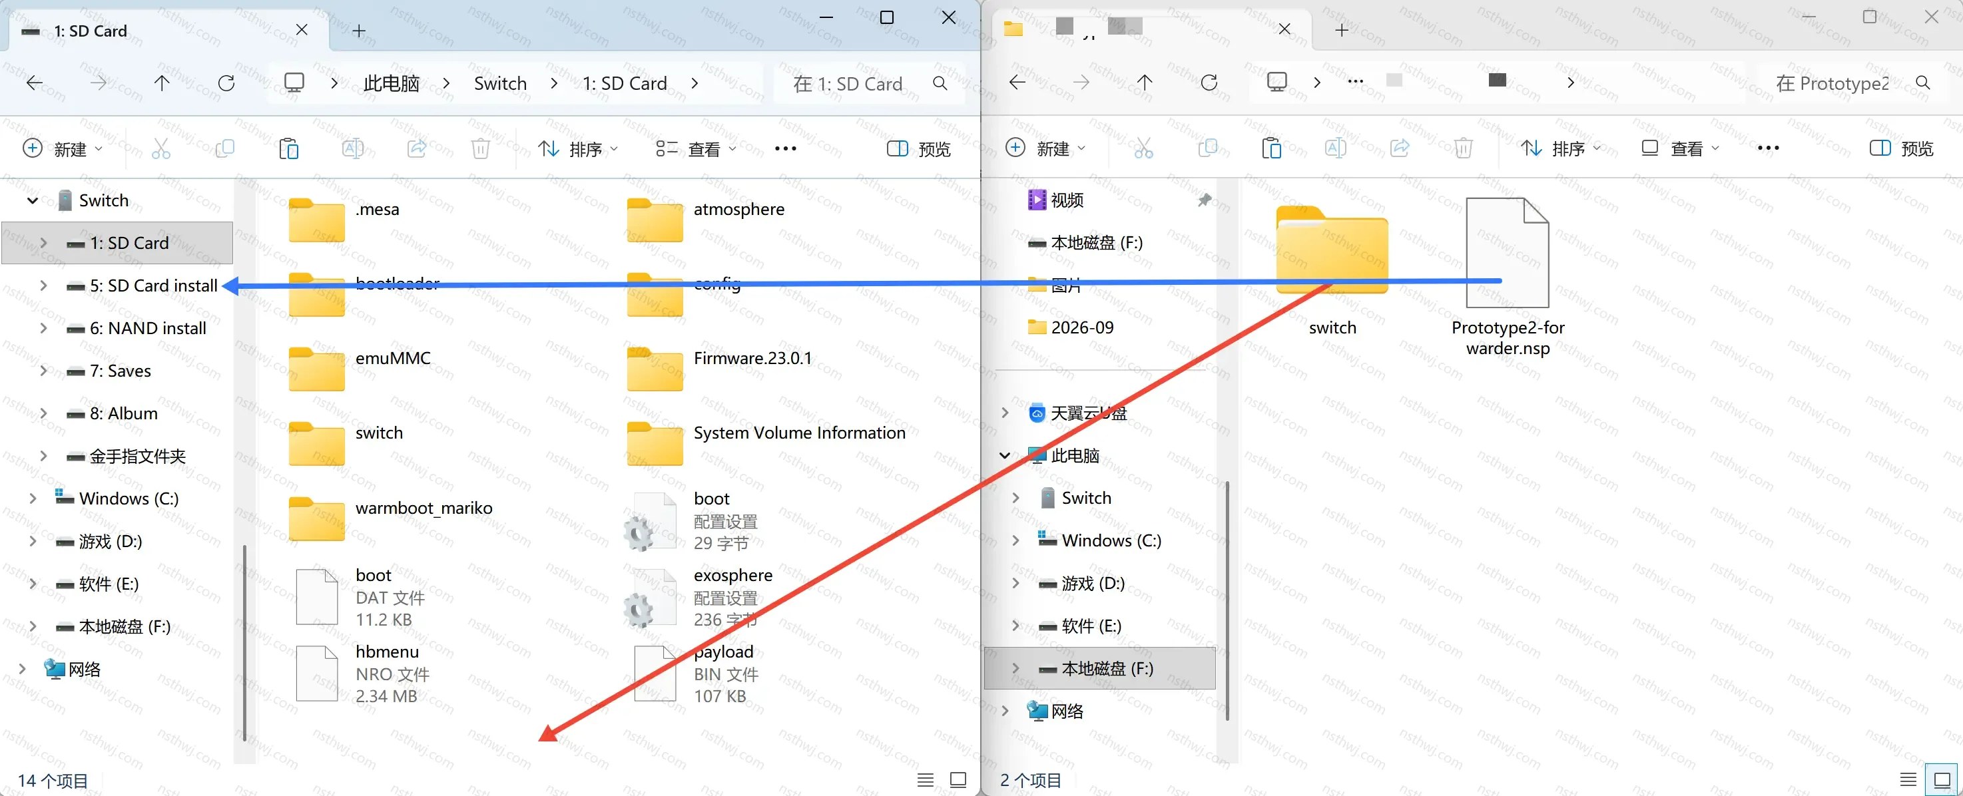The image size is (1963, 796).
Task: Collapse the Switch tree node in left sidebar
Action: coord(32,200)
